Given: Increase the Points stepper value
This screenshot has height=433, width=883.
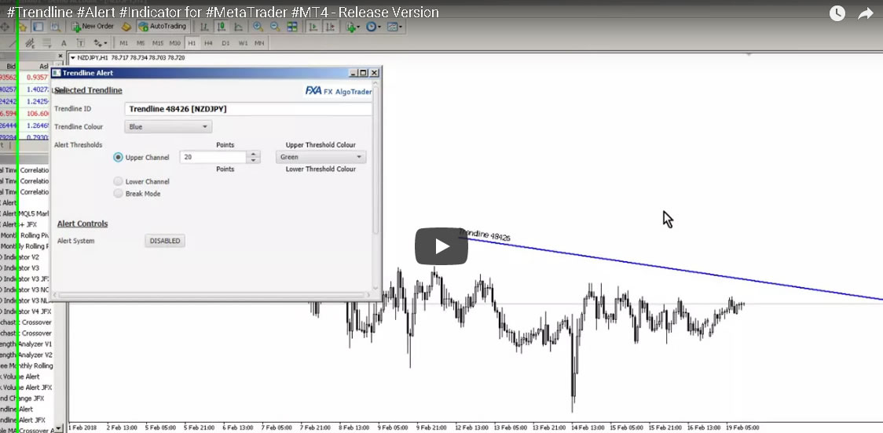Looking at the screenshot, I should click(254, 154).
